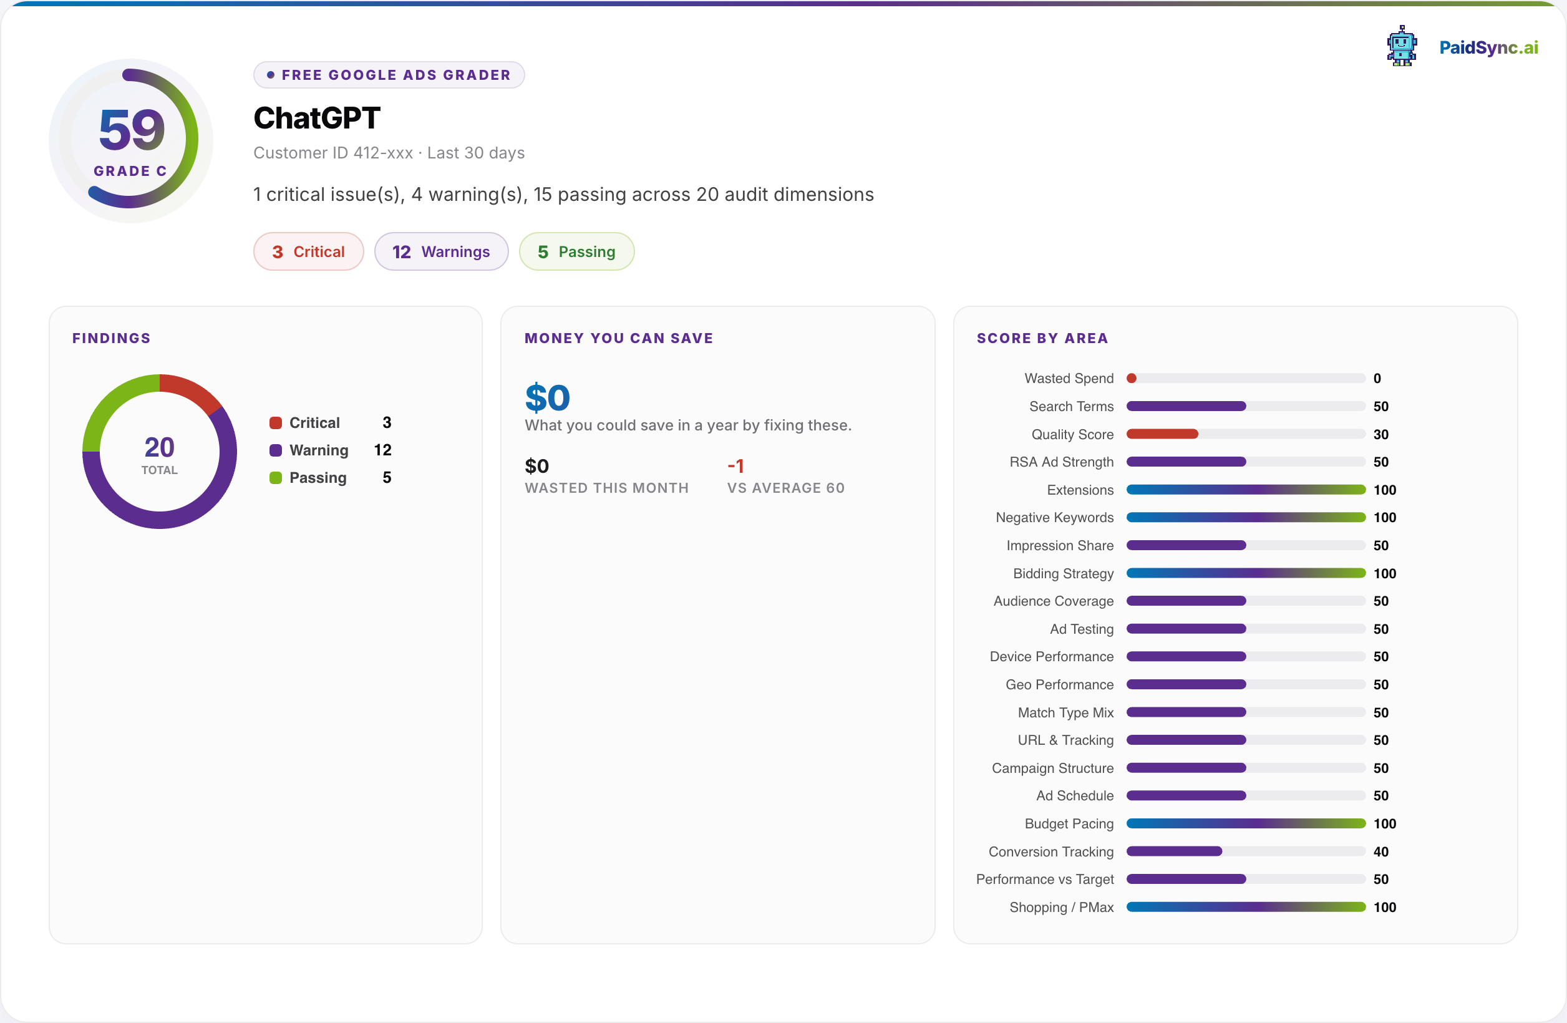Click the Quality Score value 30
1567x1023 pixels.
[x=1380, y=435]
